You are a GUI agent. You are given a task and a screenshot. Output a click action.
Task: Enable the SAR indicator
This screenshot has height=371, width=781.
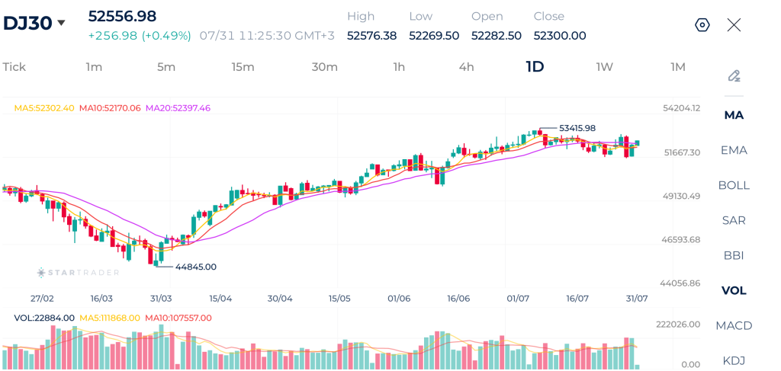pos(734,220)
